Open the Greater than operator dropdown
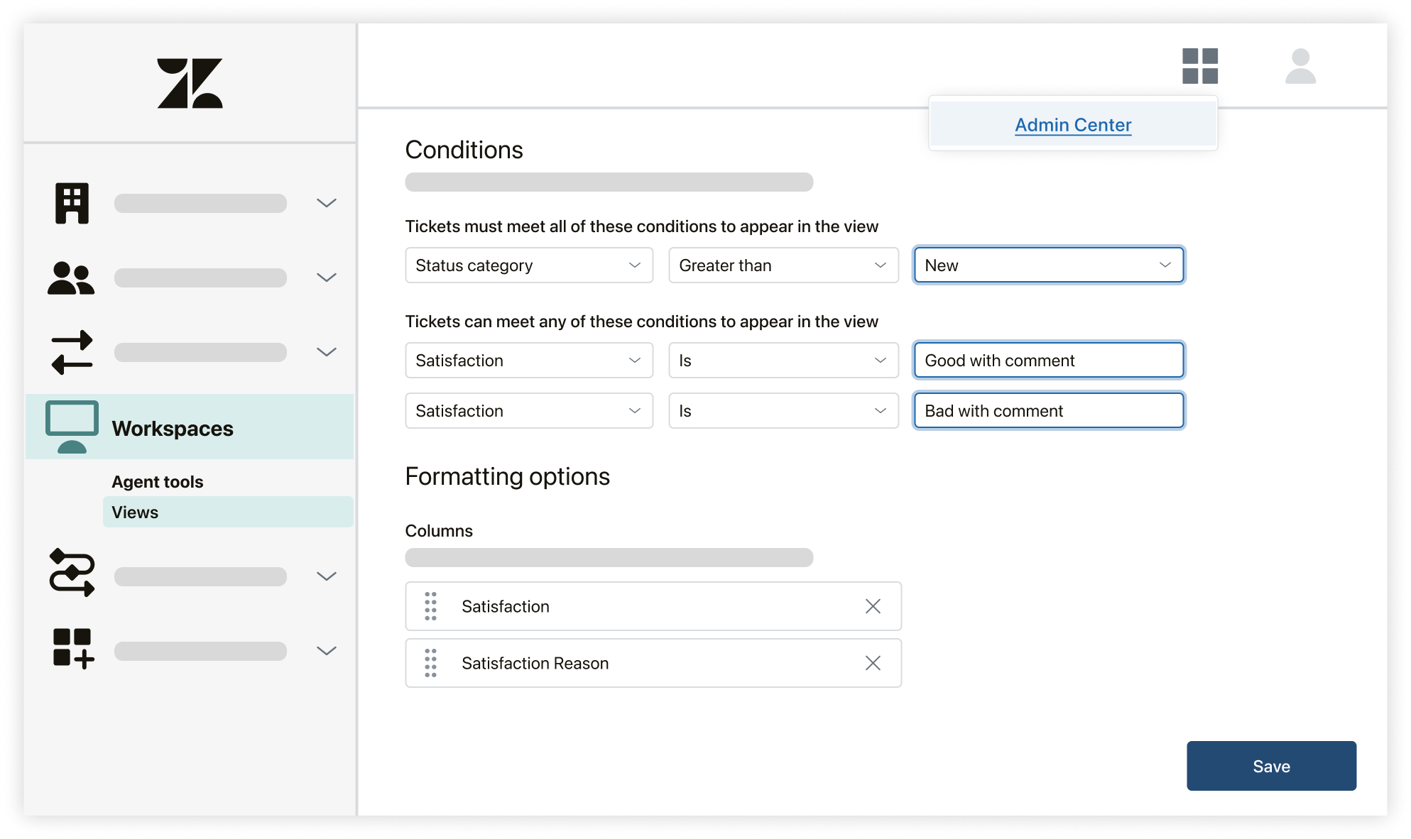The width and height of the screenshot is (1411, 839). pos(780,265)
